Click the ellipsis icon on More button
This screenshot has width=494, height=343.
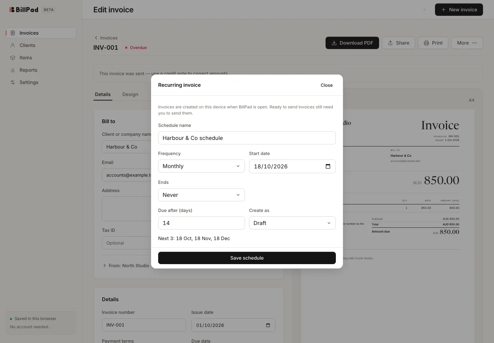pos(474,43)
